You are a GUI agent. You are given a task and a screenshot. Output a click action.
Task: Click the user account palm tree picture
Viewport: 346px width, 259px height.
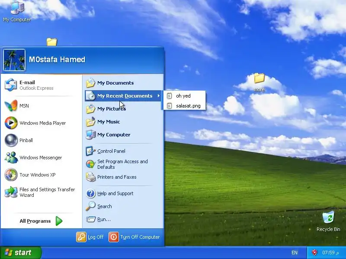pos(14,60)
